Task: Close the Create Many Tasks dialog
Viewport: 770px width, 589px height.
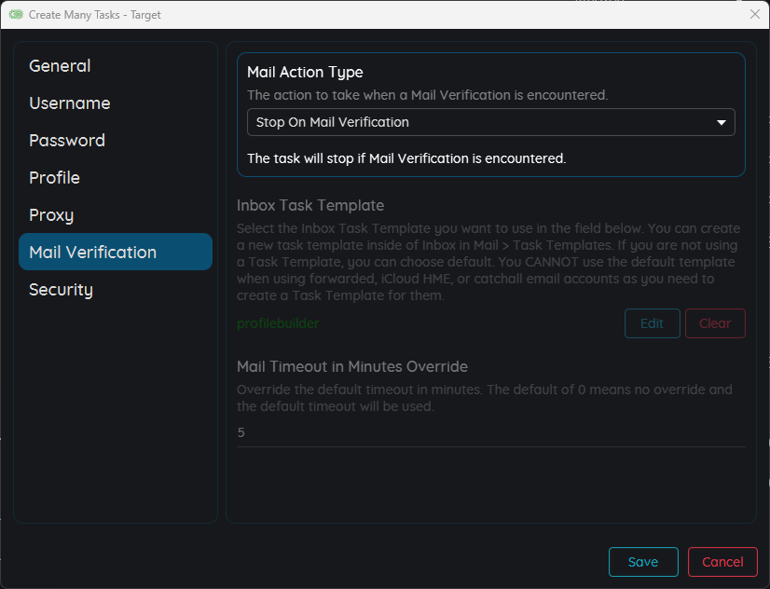Action: click(x=755, y=14)
